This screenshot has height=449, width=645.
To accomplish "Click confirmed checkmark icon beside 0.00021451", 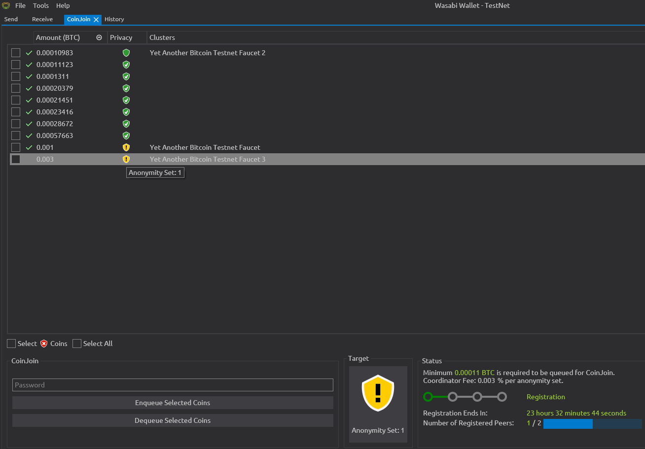I will 29,100.
